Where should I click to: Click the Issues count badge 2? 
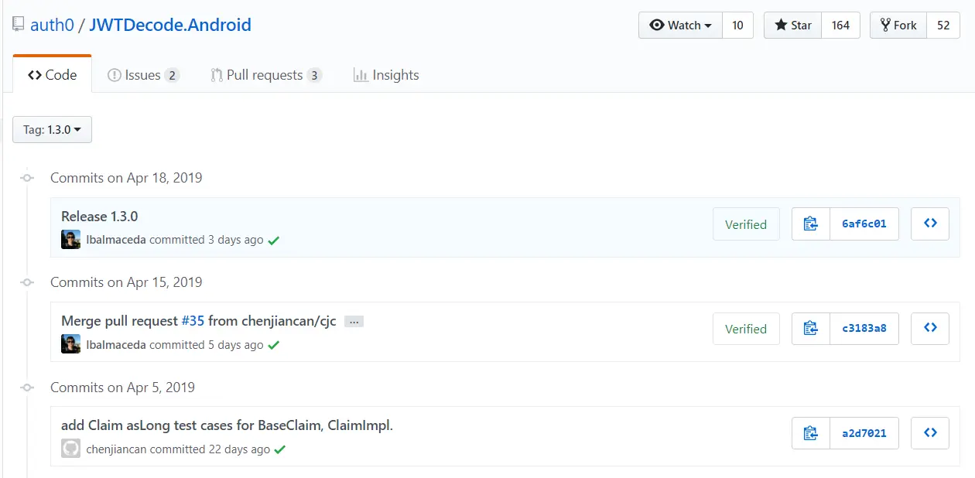[x=172, y=75]
